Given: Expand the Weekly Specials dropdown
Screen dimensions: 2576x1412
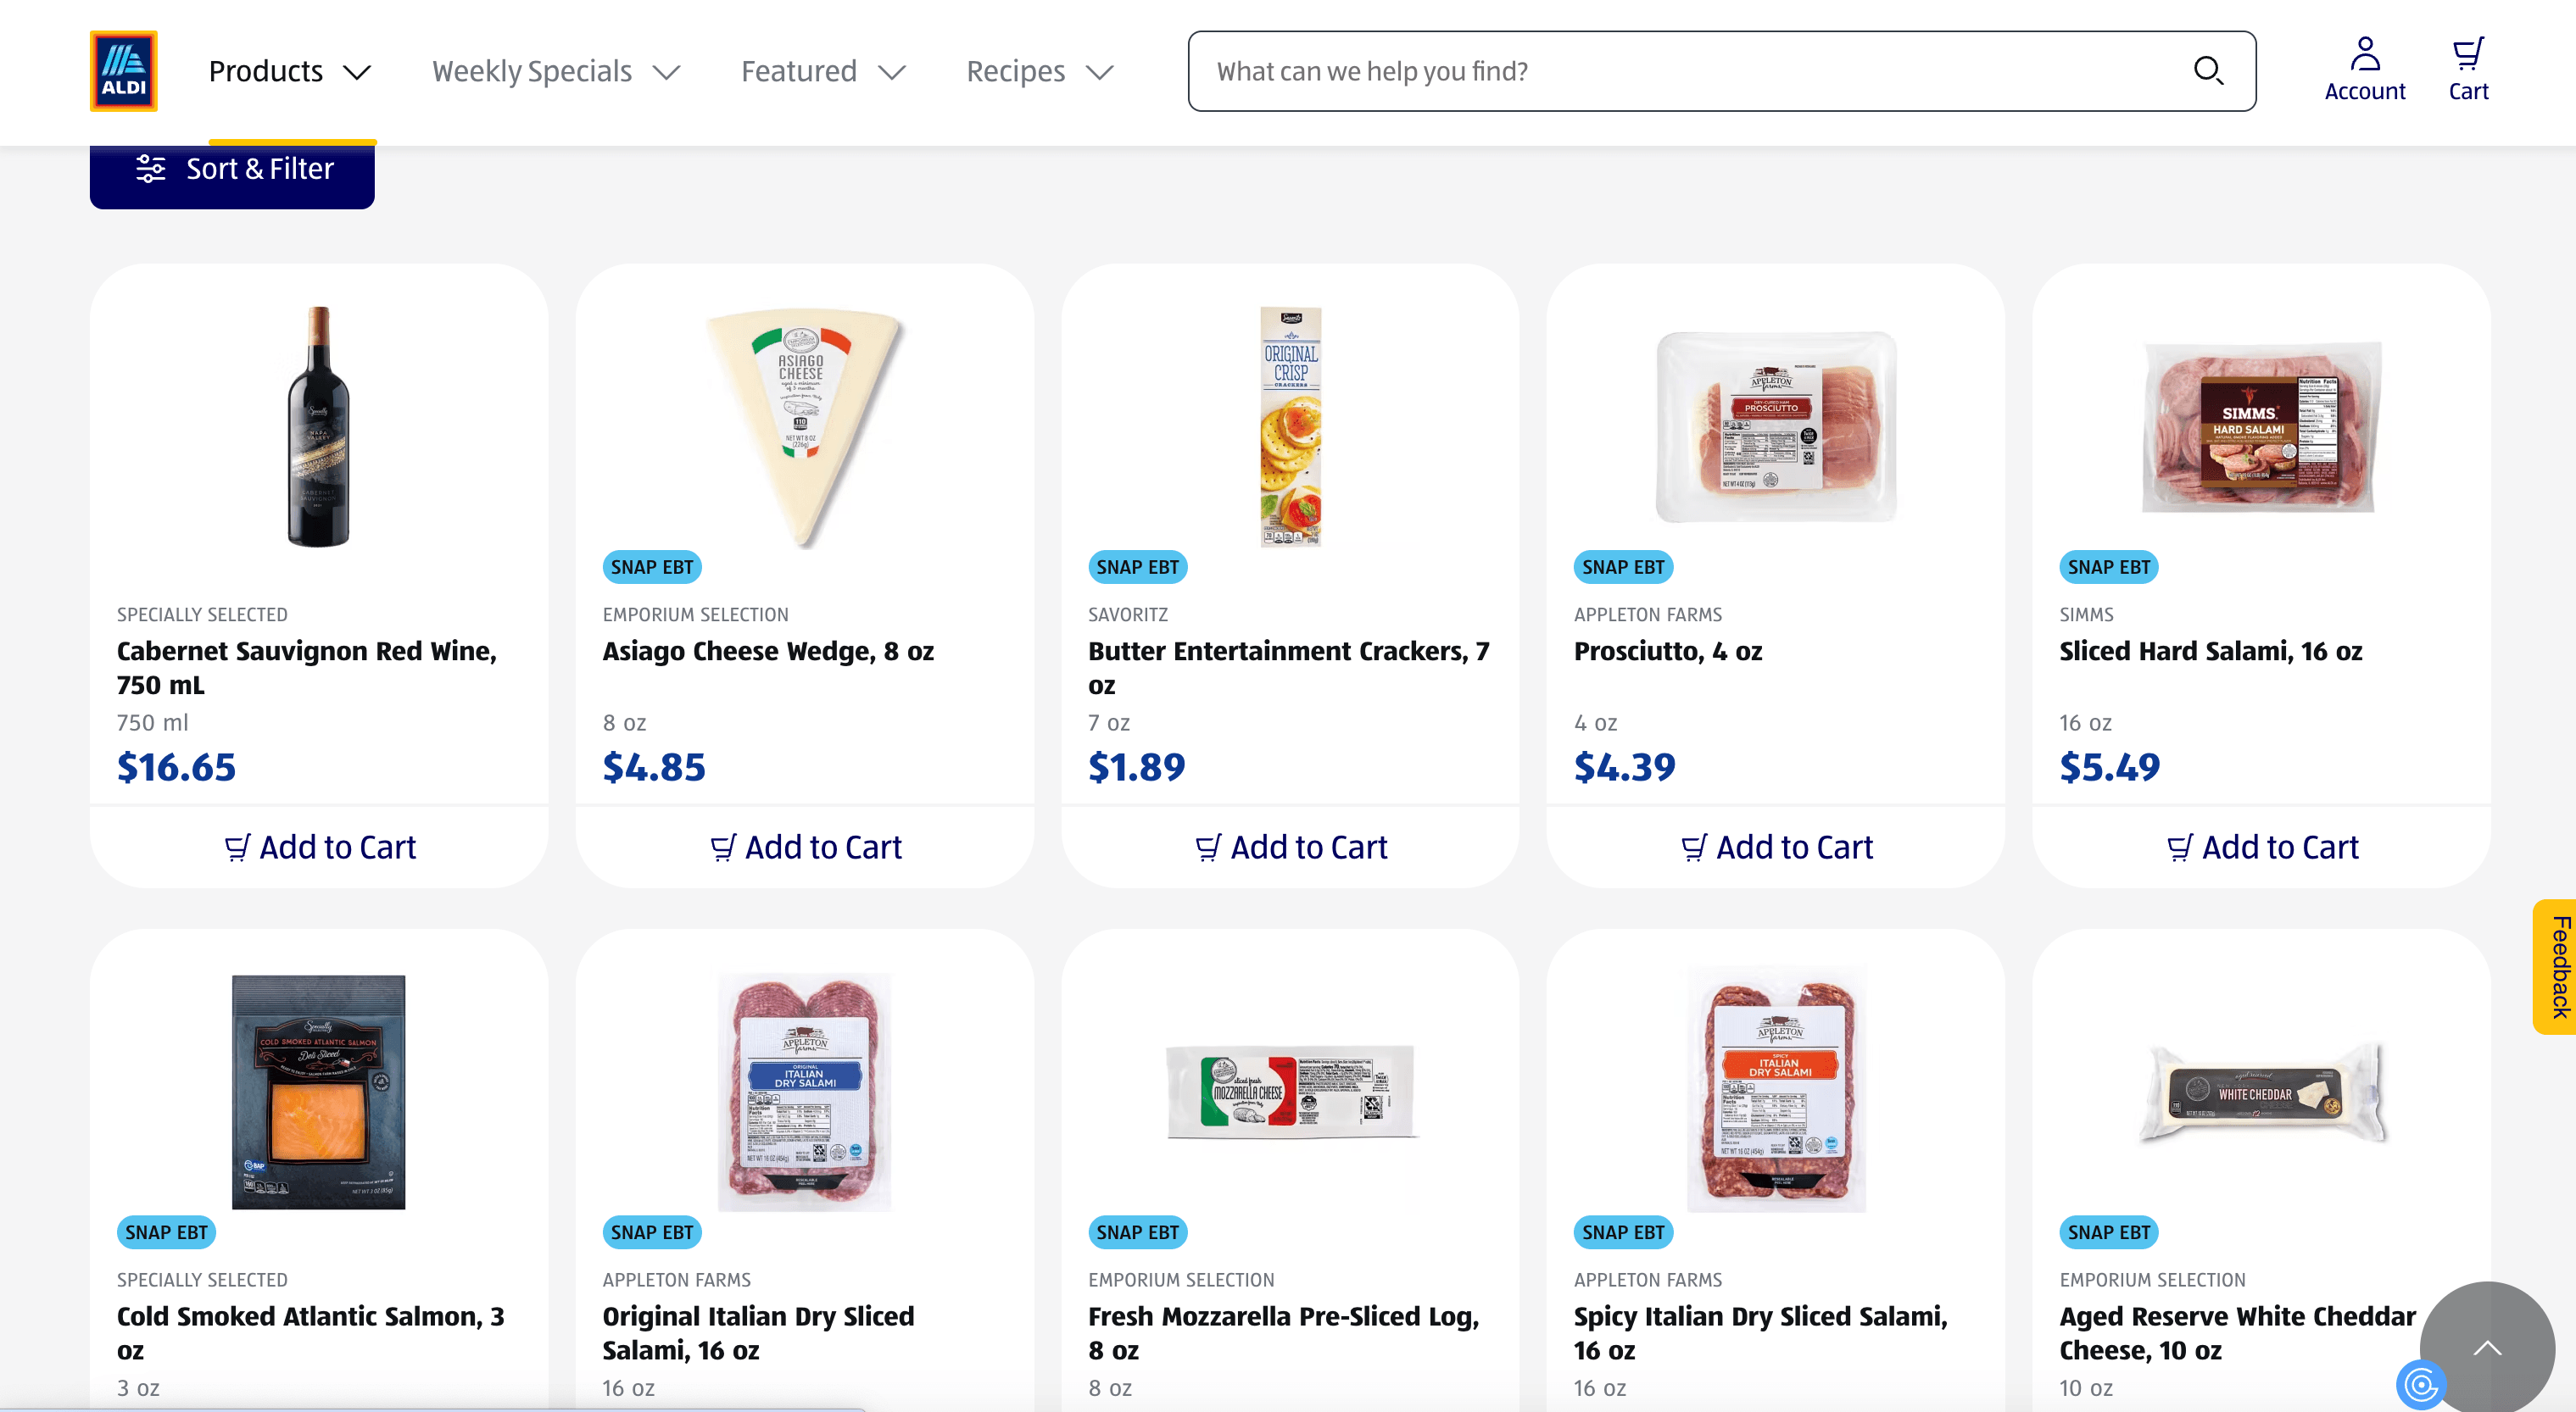Looking at the screenshot, I should [555, 72].
